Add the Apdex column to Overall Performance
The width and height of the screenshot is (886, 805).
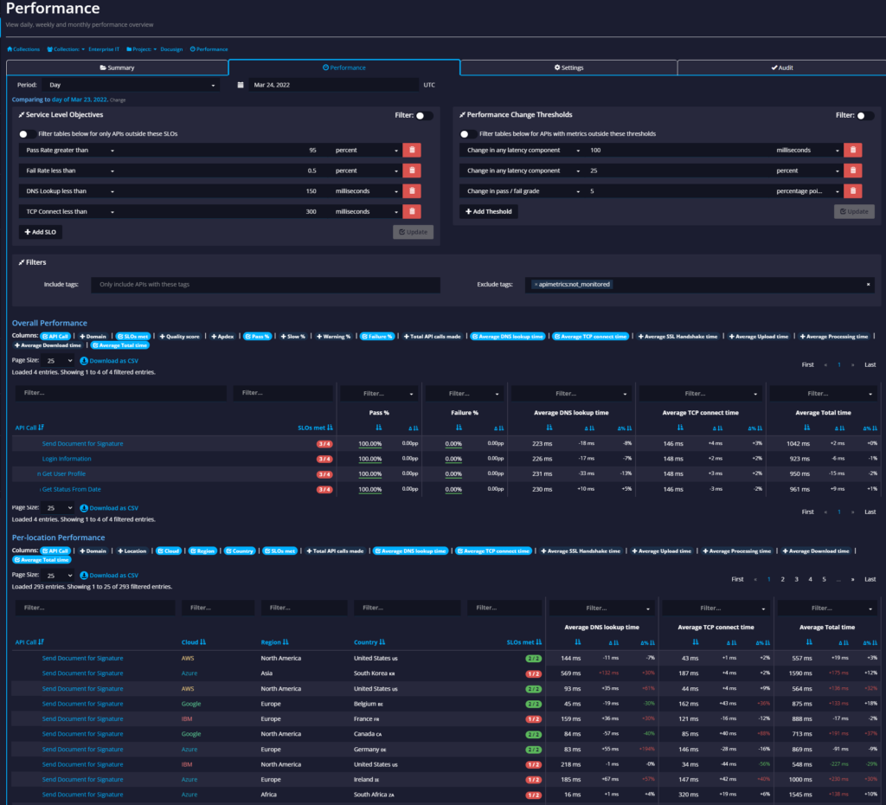tap(222, 337)
